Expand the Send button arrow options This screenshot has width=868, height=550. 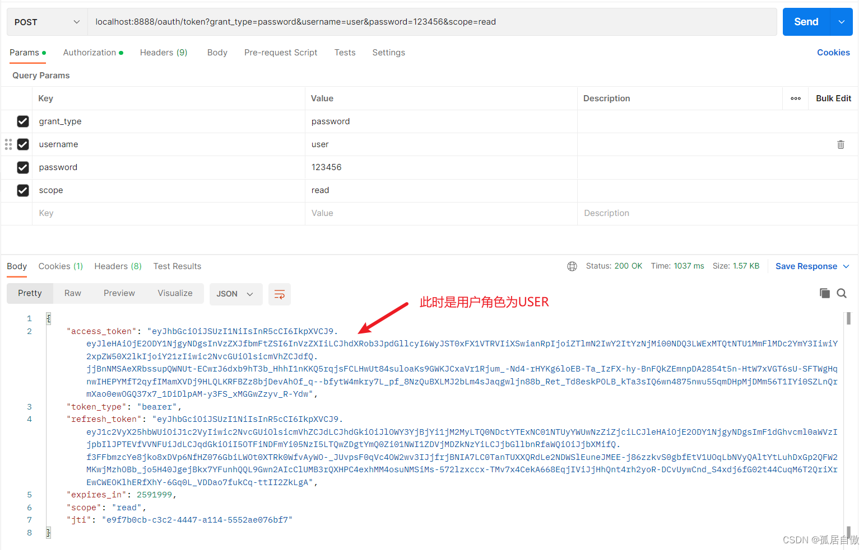coord(842,22)
